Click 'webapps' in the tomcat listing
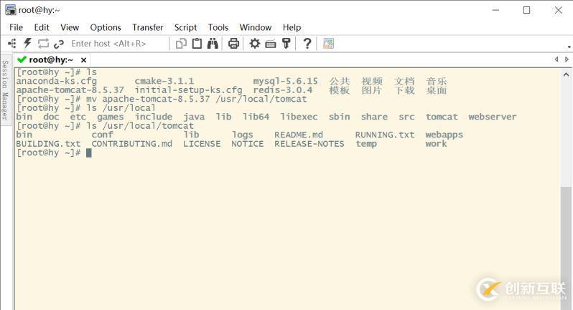Image resolution: width=573 pixels, height=310 pixels. click(x=444, y=135)
